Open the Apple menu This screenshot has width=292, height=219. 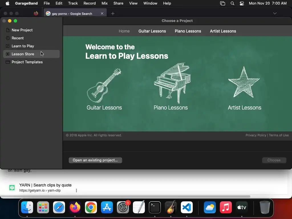(x=7, y=3)
